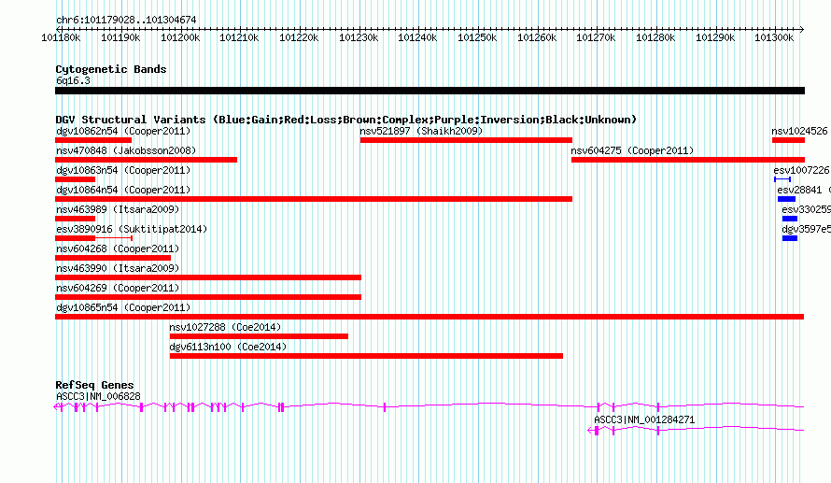Select the dgv3597e5 blue gain bar
This screenshot has width=831, height=483.
pos(790,238)
